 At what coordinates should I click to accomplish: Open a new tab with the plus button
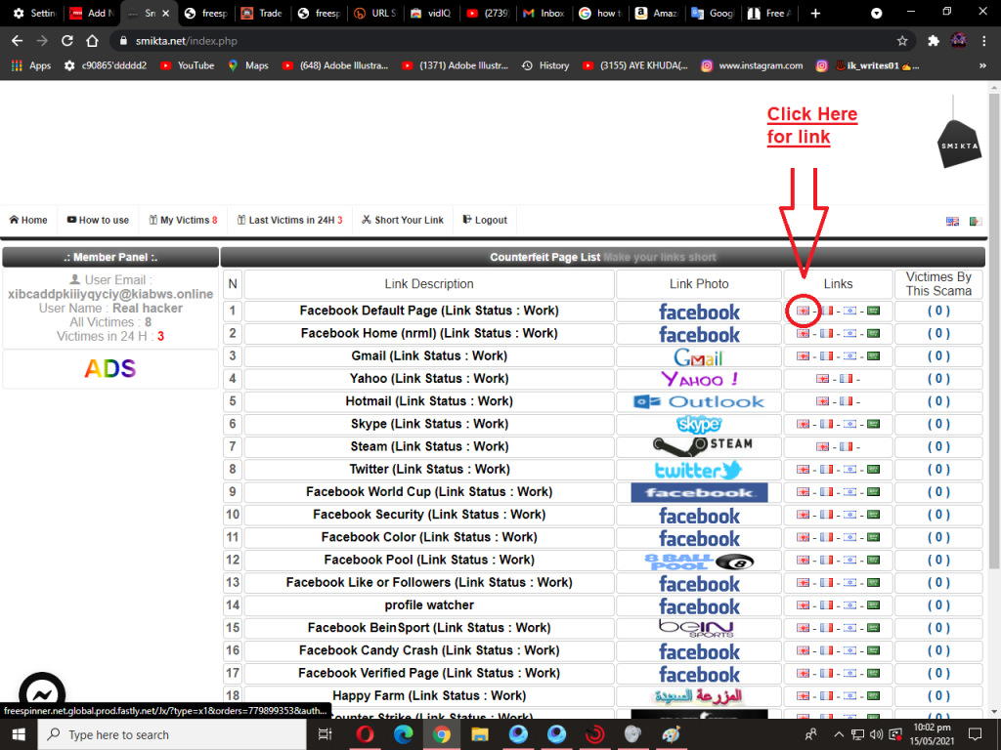pyautogui.click(x=815, y=14)
